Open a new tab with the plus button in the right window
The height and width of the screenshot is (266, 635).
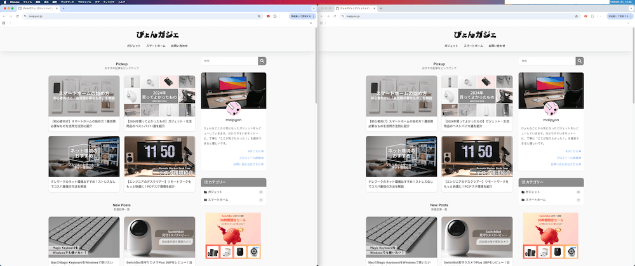pos(382,9)
